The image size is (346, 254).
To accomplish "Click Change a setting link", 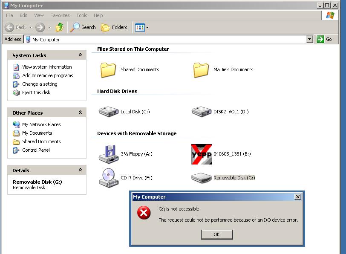I will click(x=40, y=84).
